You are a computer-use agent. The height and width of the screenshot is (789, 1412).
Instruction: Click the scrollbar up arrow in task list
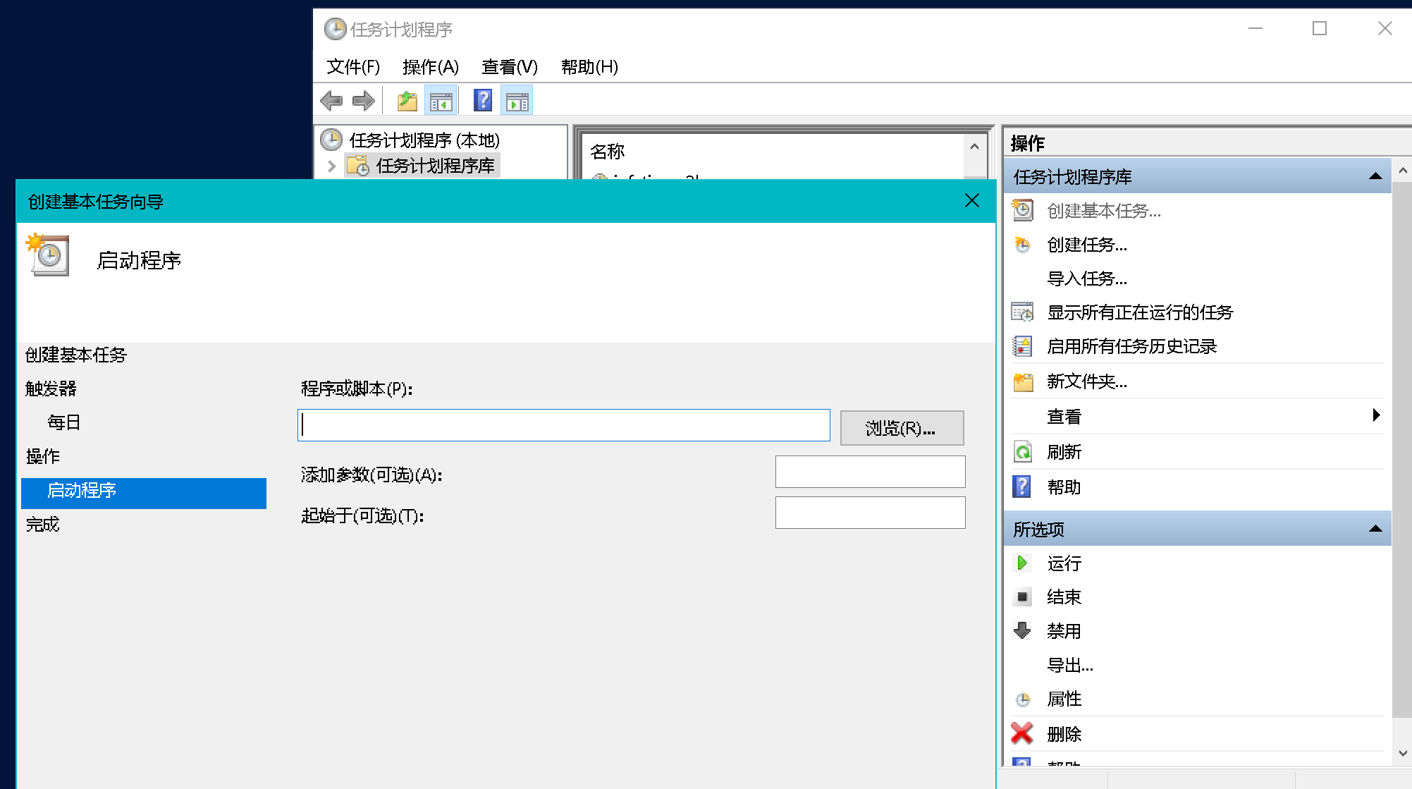pyautogui.click(x=975, y=147)
